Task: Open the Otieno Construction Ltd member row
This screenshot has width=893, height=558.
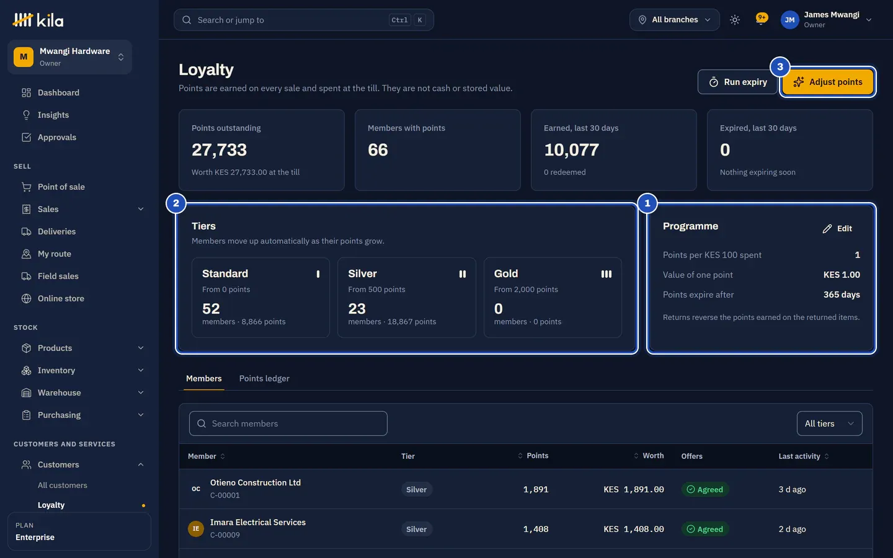Action: 526,489
